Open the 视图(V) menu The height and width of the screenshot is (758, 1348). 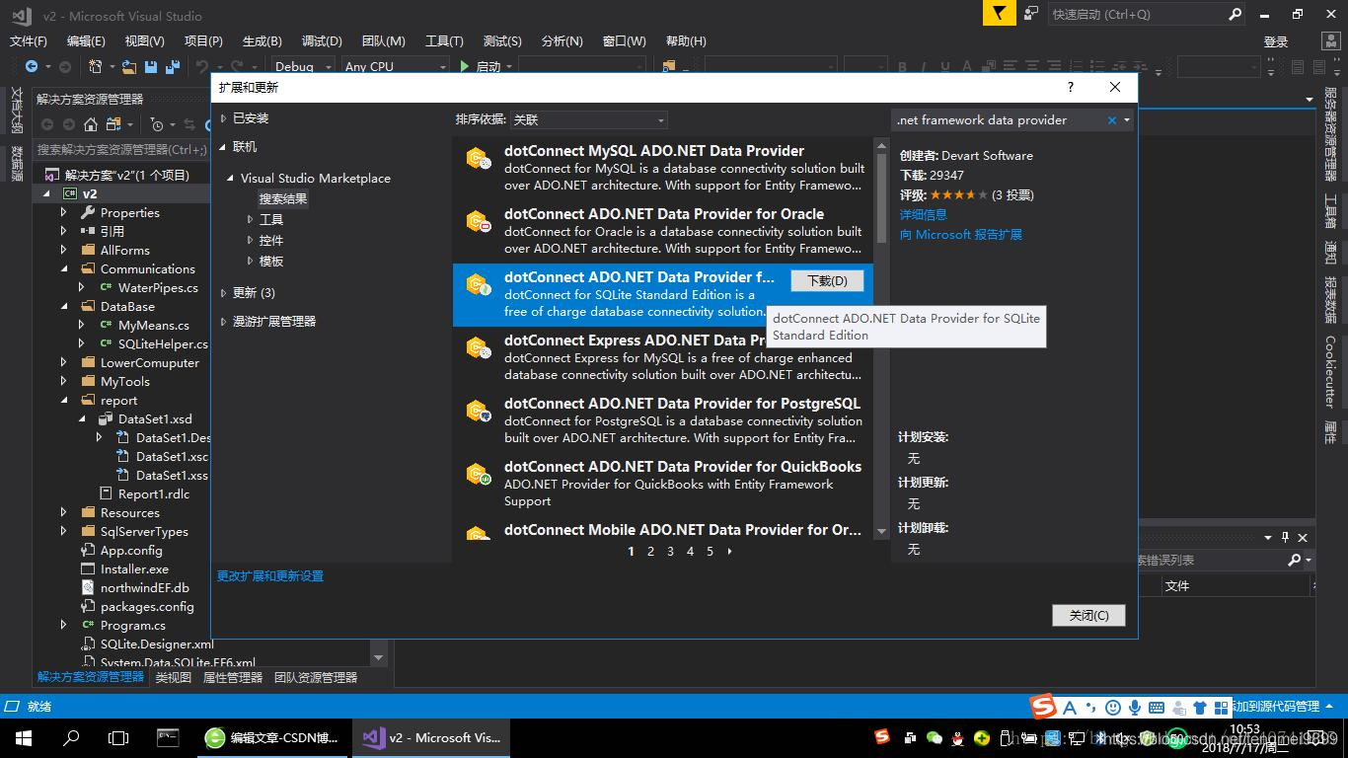pyautogui.click(x=144, y=40)
